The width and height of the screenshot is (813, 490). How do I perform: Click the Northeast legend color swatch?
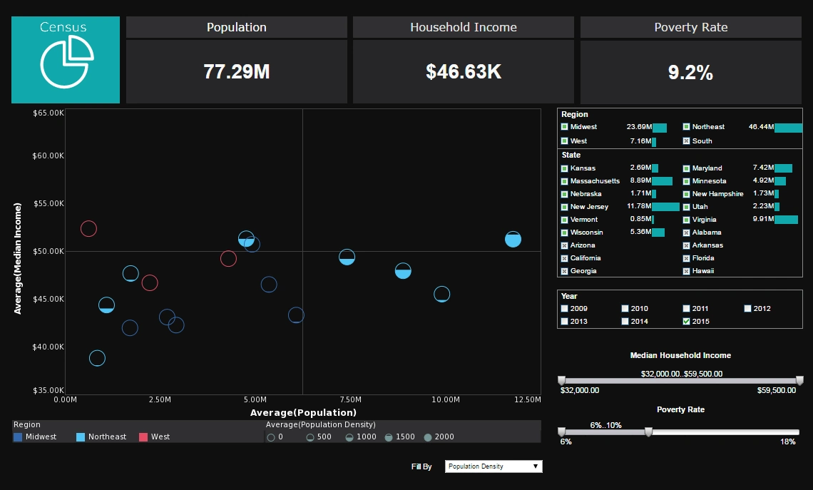[81, 437]
